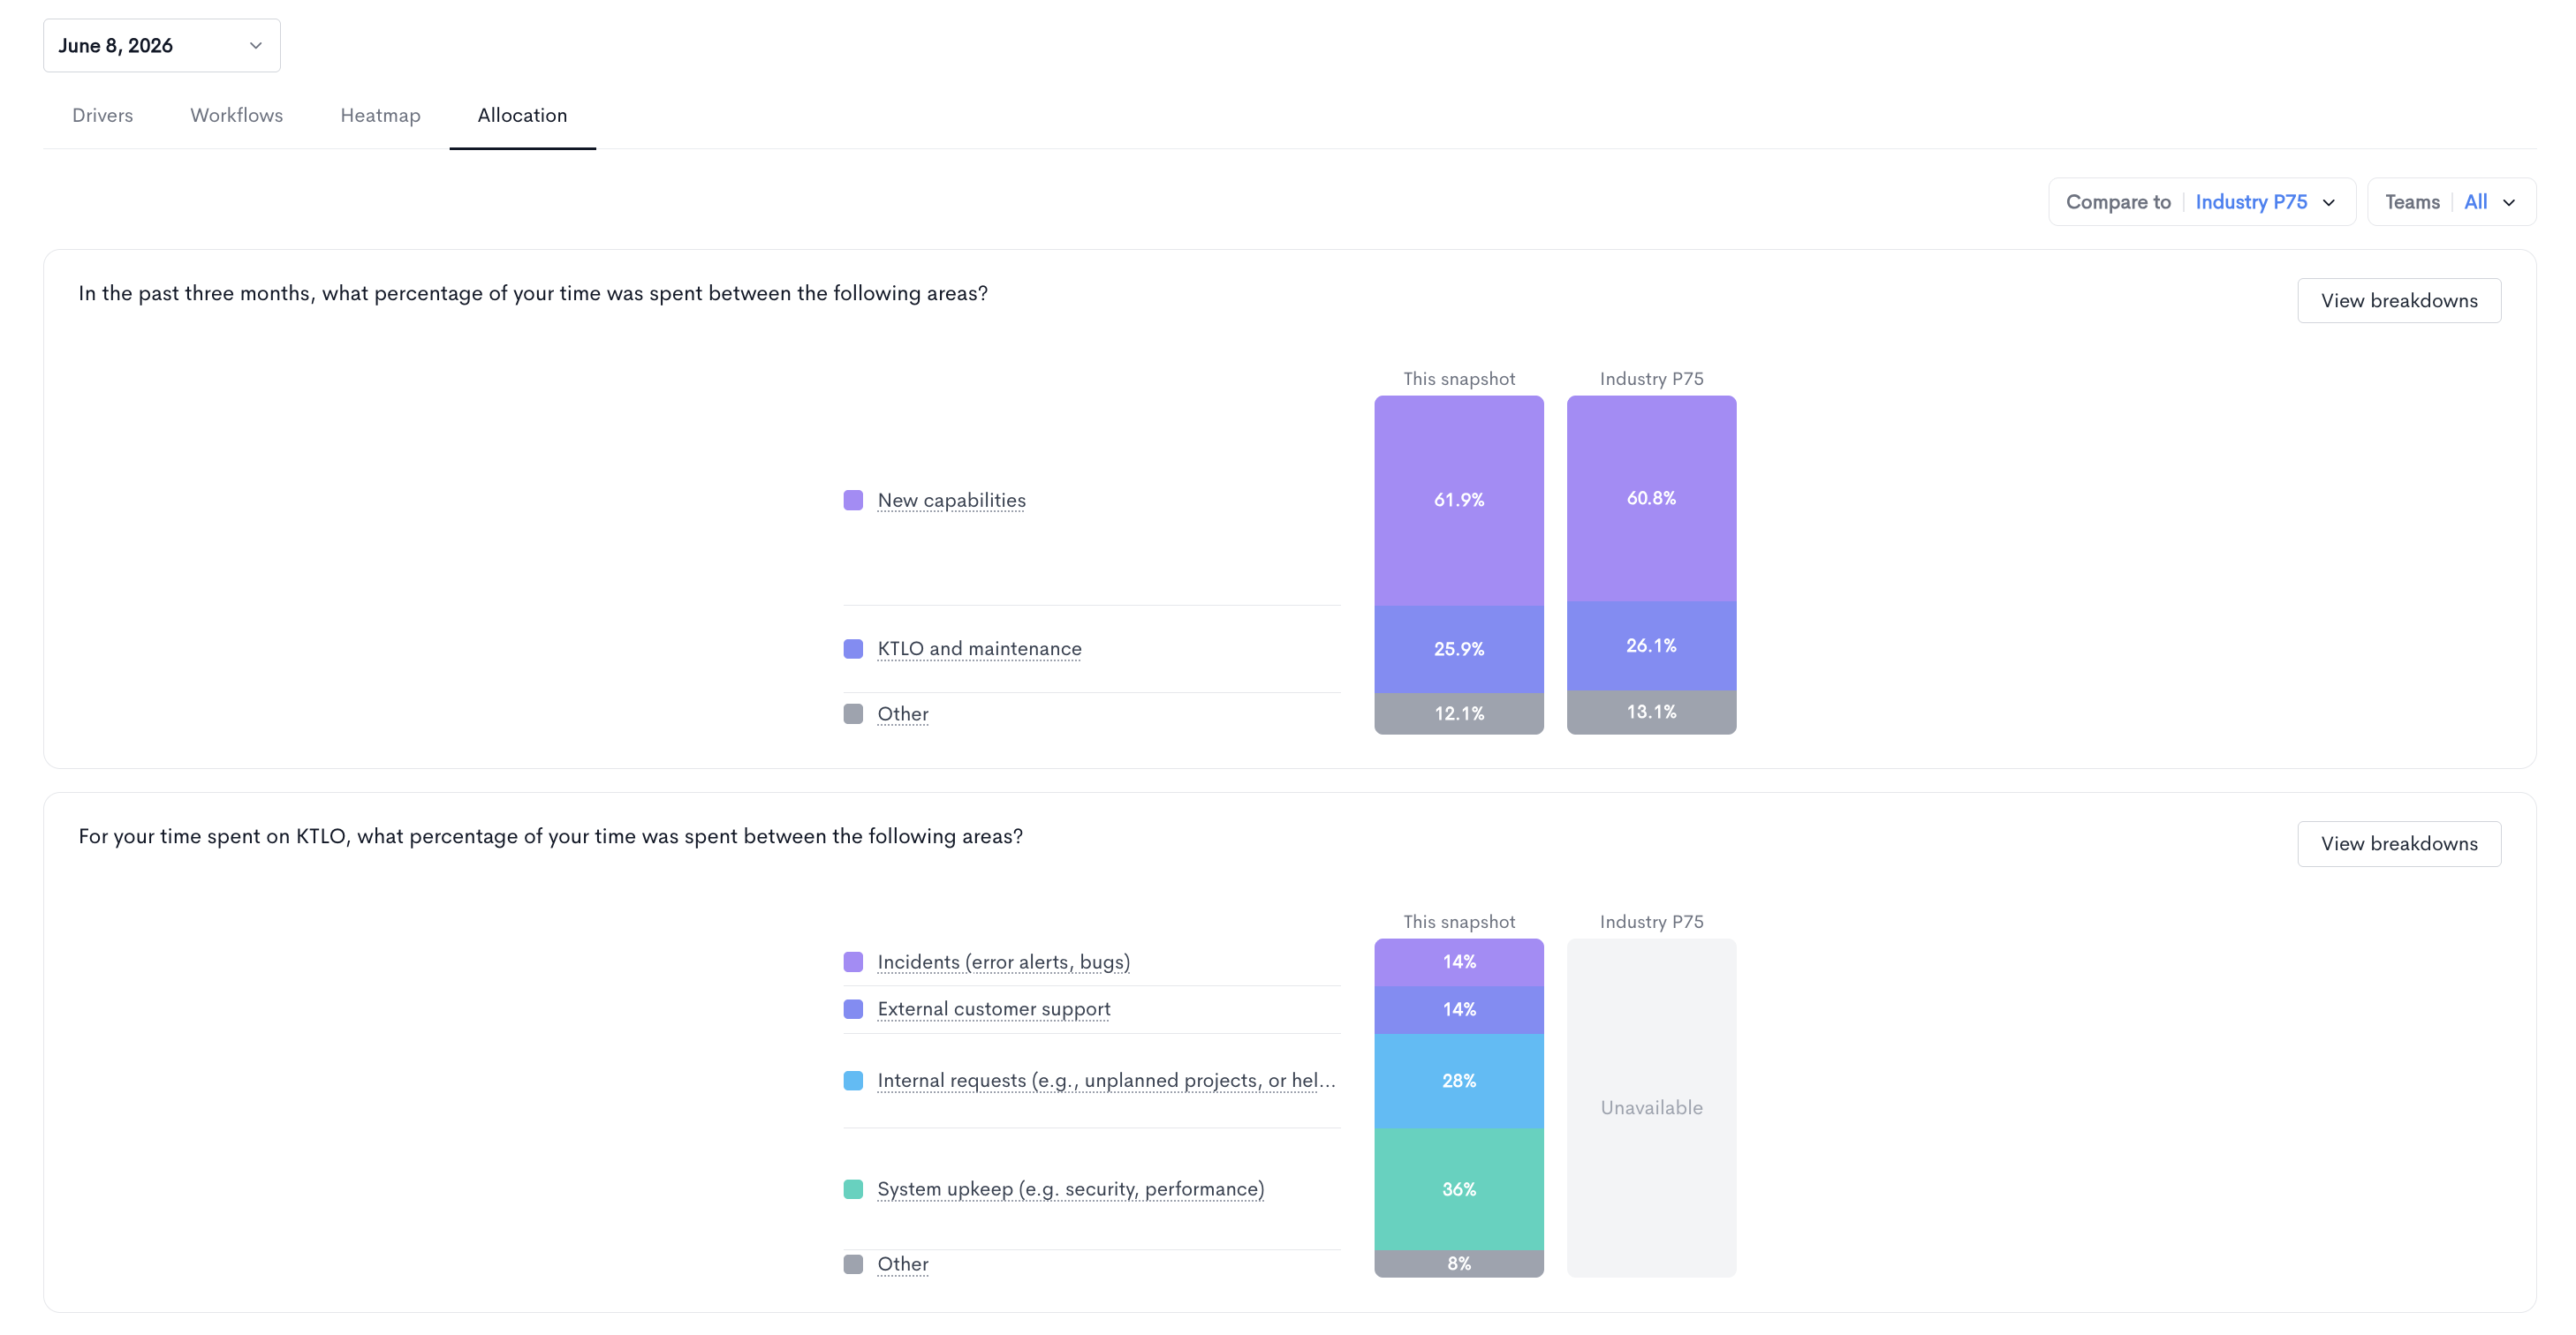
Task: Select the 26.1% segment in Industry P75 bar
Action: click(x=1651, y=645)
